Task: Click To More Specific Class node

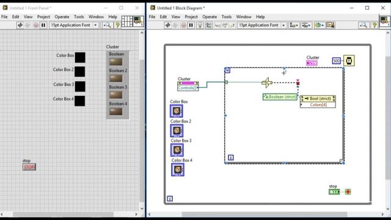Action: (x=267, y=82)
